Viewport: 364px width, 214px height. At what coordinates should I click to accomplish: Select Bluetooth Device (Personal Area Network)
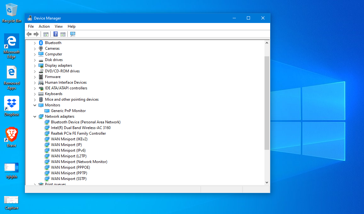click(x=86, y=122)
